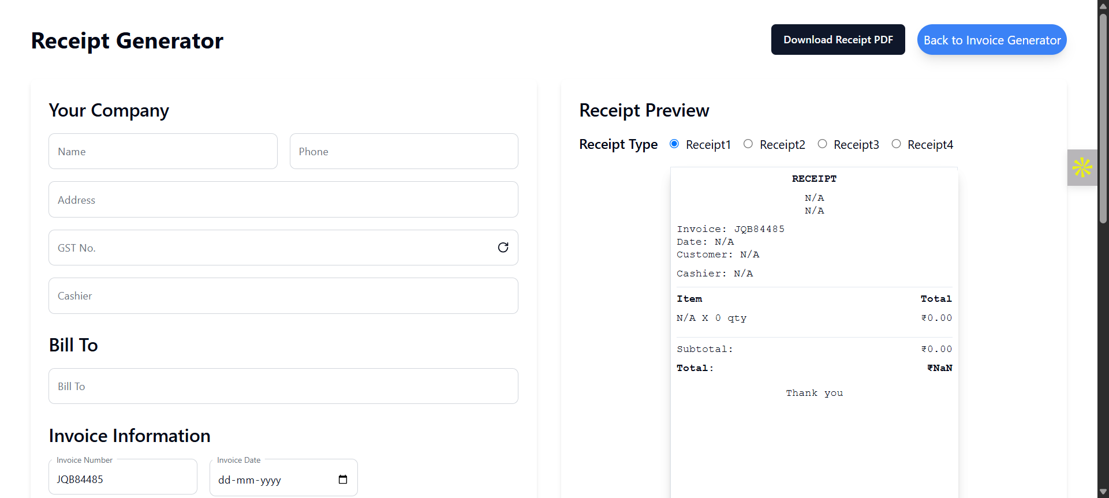Focus the Phone input field

pyautogui.click(x=404, y=151)
